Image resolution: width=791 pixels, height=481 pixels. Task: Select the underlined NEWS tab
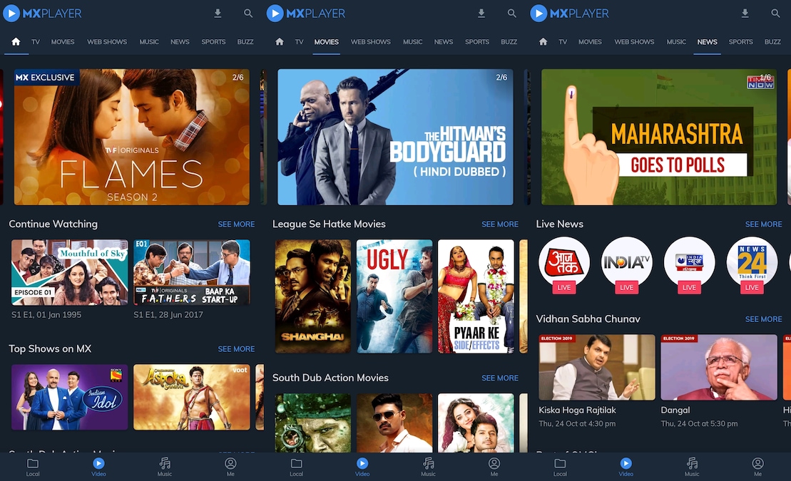[x=707, y=42]
